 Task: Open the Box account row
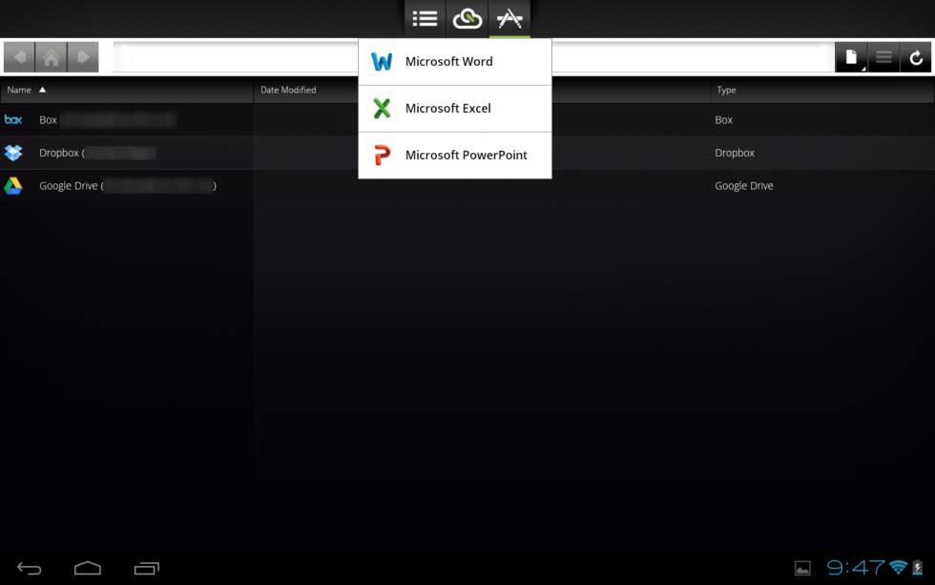click(x=467, y=120)
